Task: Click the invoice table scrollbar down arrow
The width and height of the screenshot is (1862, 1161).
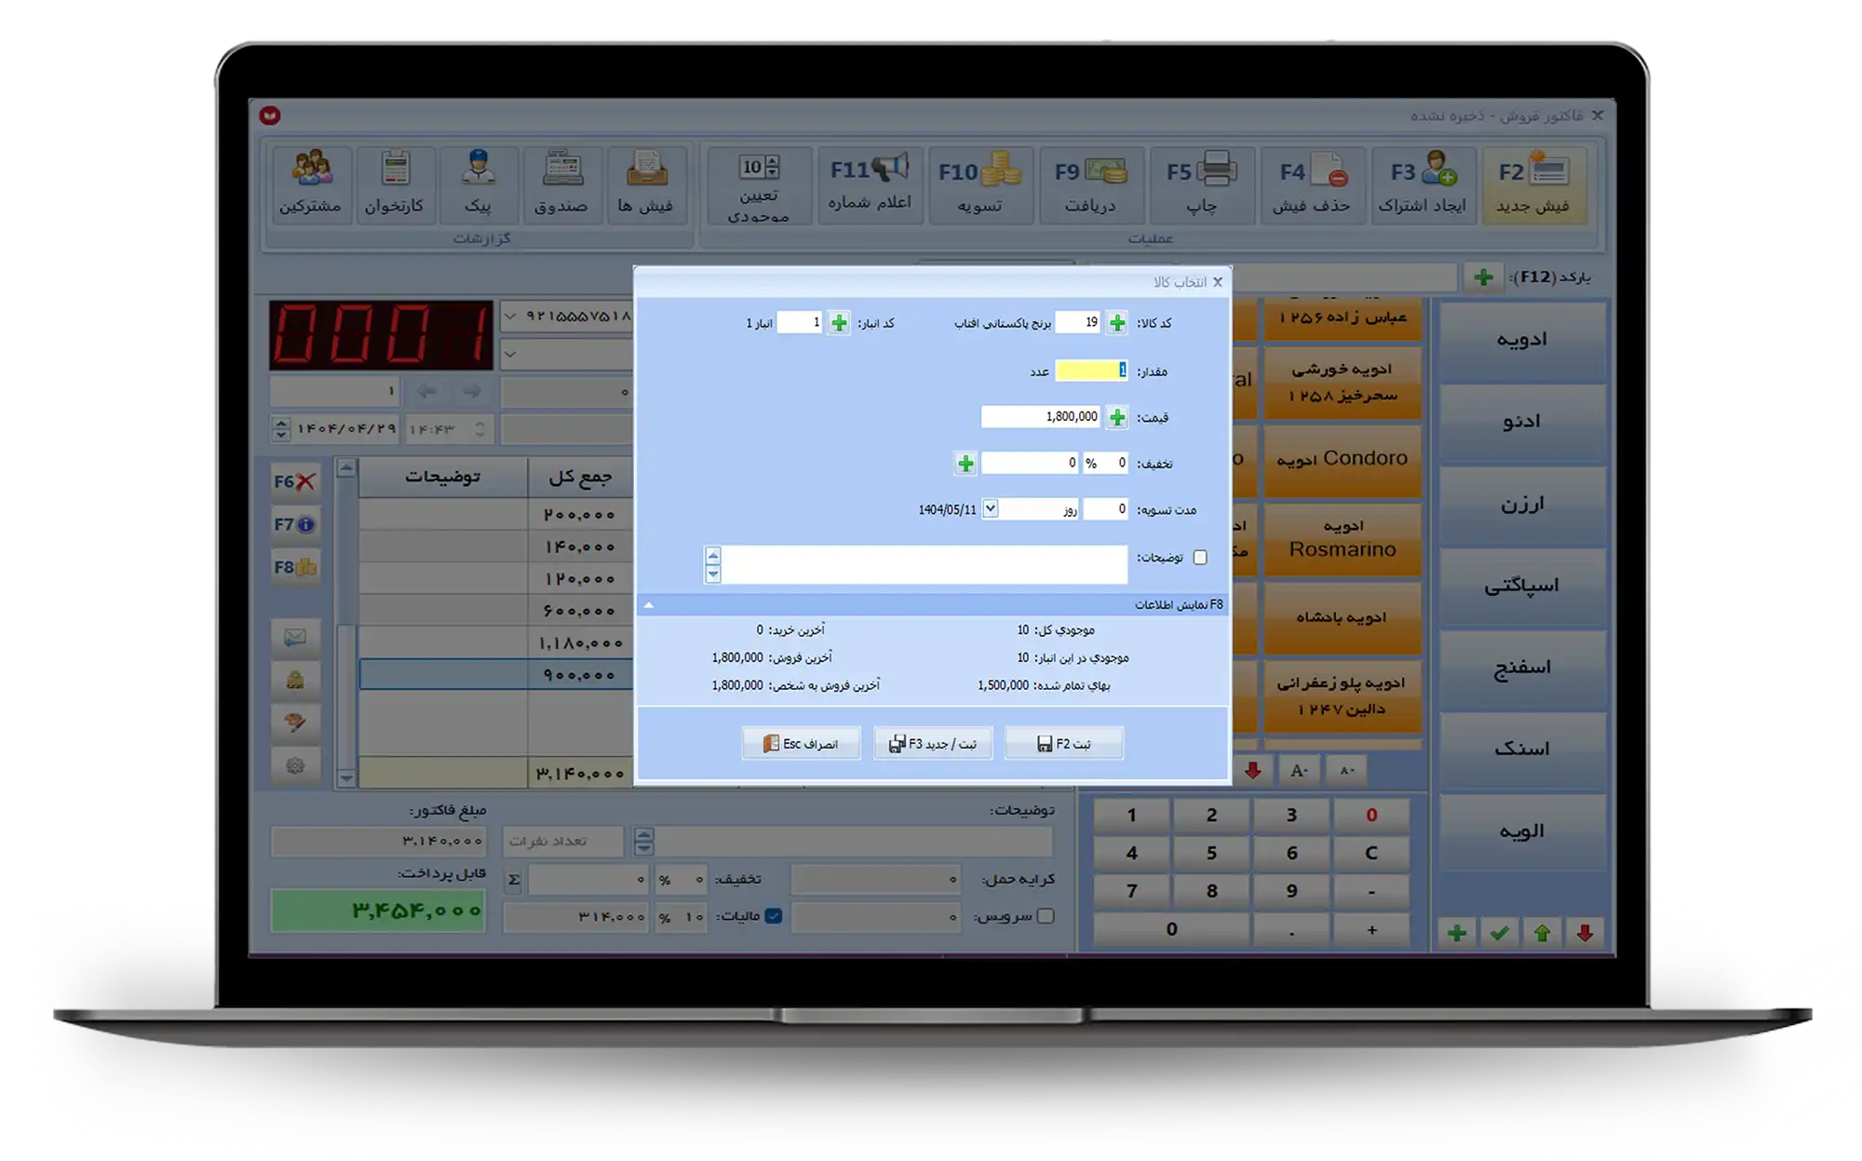Action: point(346,777)
